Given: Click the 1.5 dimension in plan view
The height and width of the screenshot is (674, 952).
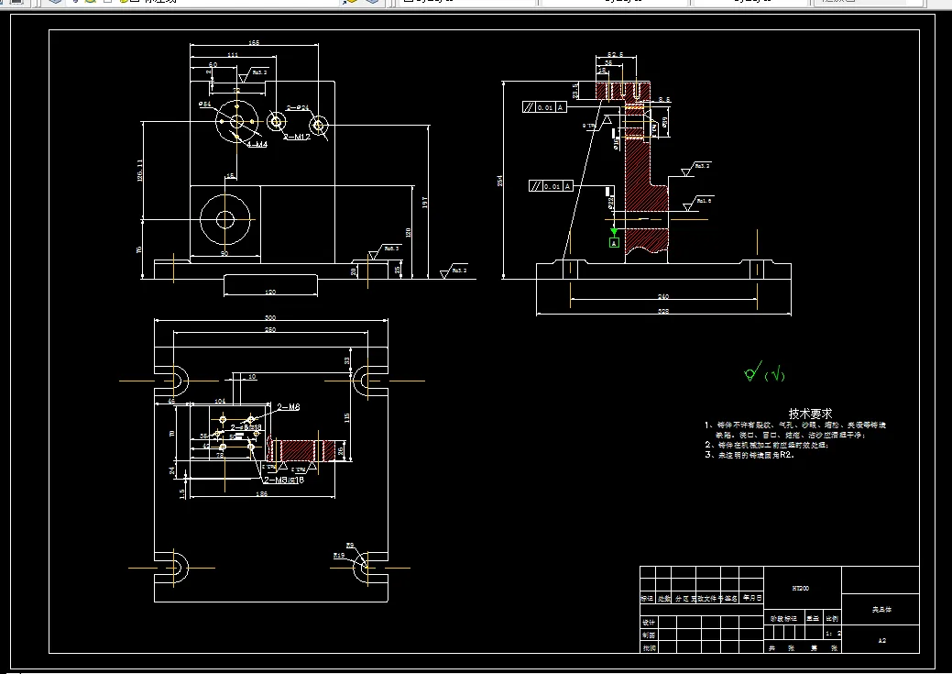Looking at the screenshot, I should tap(181, 493).
